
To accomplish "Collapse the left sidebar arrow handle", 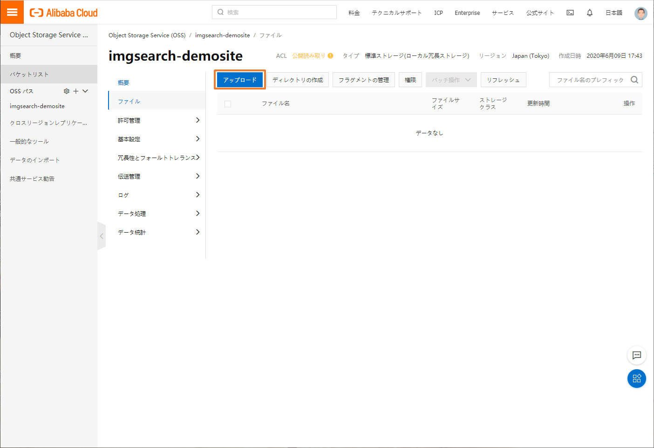I will pyautogui.click(x=102, y=236).
